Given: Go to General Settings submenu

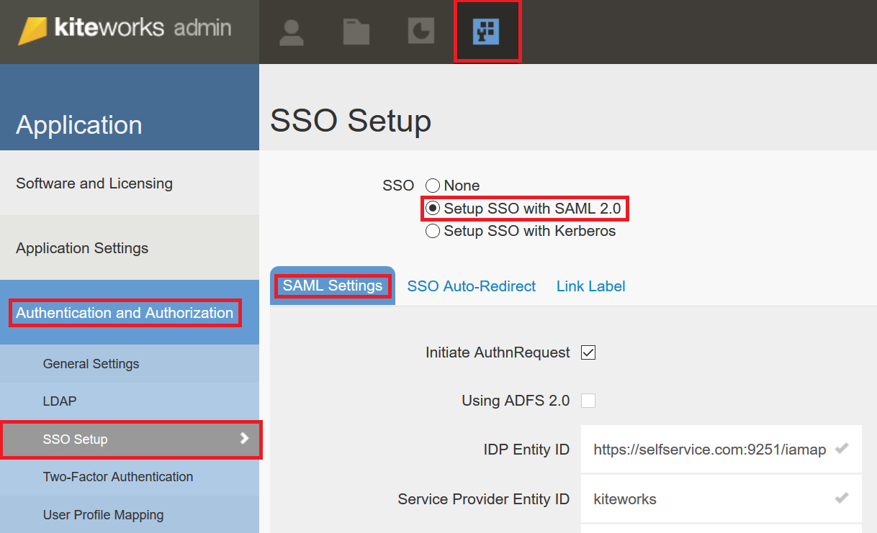Looking at the screenshot, I should click(130, 363).
